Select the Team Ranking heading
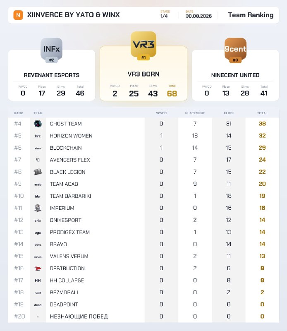This screenshot has width=287, height=331. 251,15
